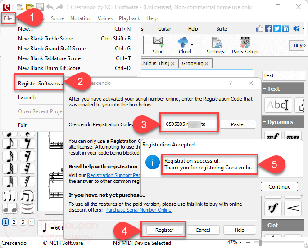
Task: Select the thirty-second rest tool
Action: [27, 168]
